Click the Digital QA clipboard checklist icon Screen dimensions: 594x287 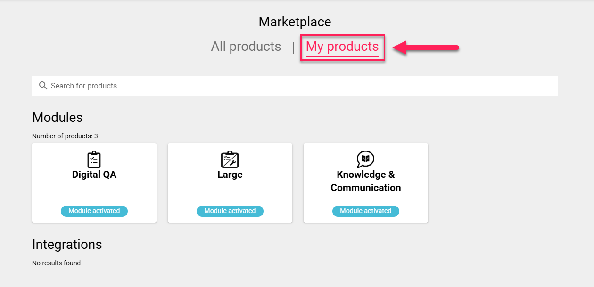pos(94,159)
